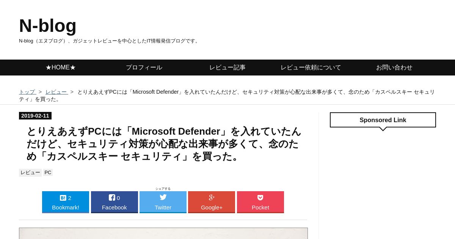The image size is (455, 239).
Task: Go to レビュー記事 in the navigation bar
Action: [227, 68]
